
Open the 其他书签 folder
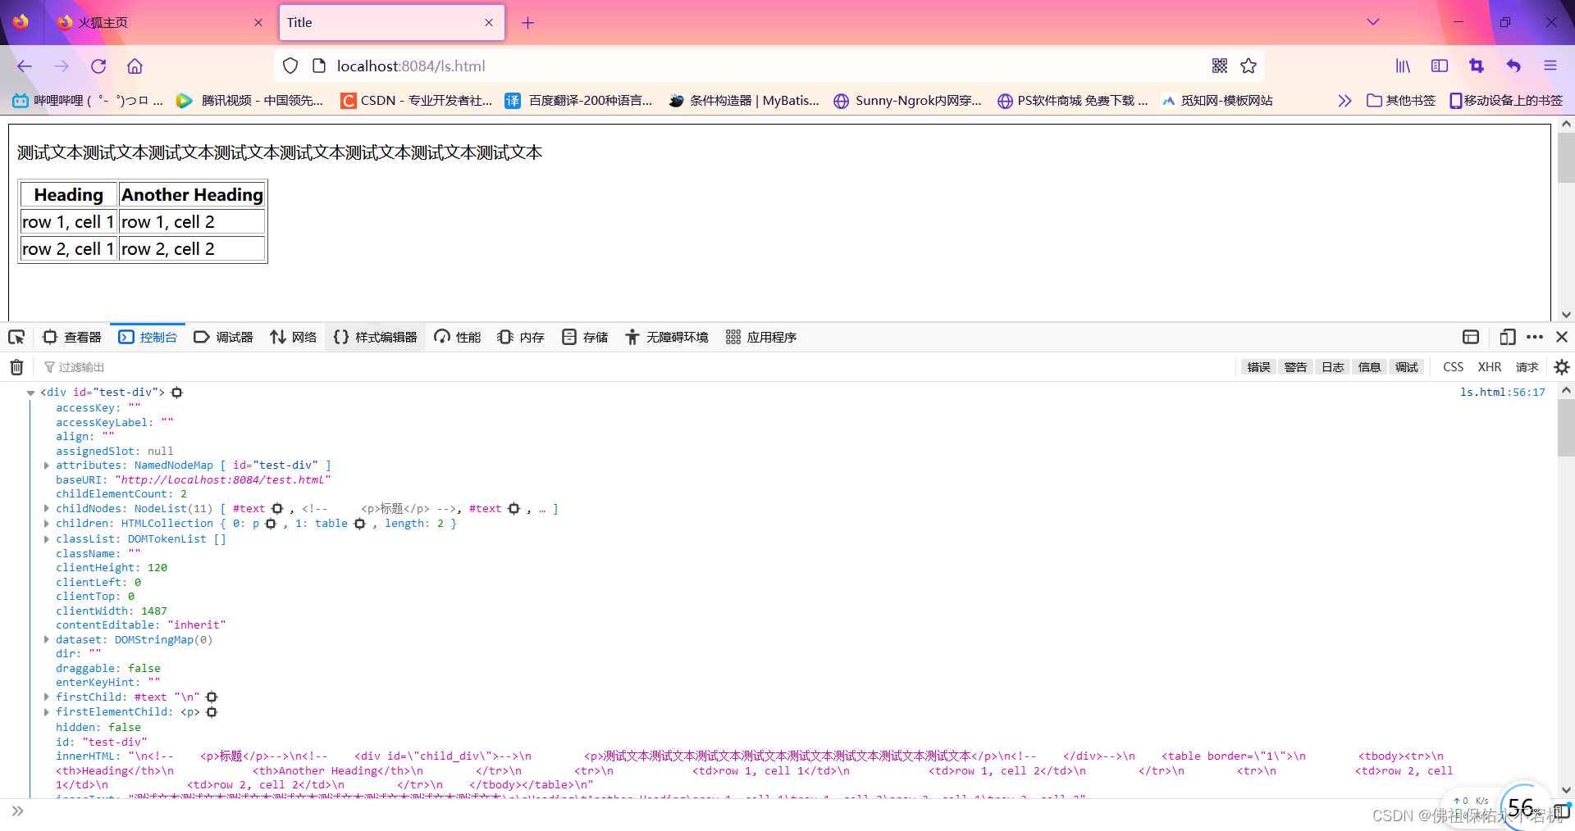coord(1401,101)
